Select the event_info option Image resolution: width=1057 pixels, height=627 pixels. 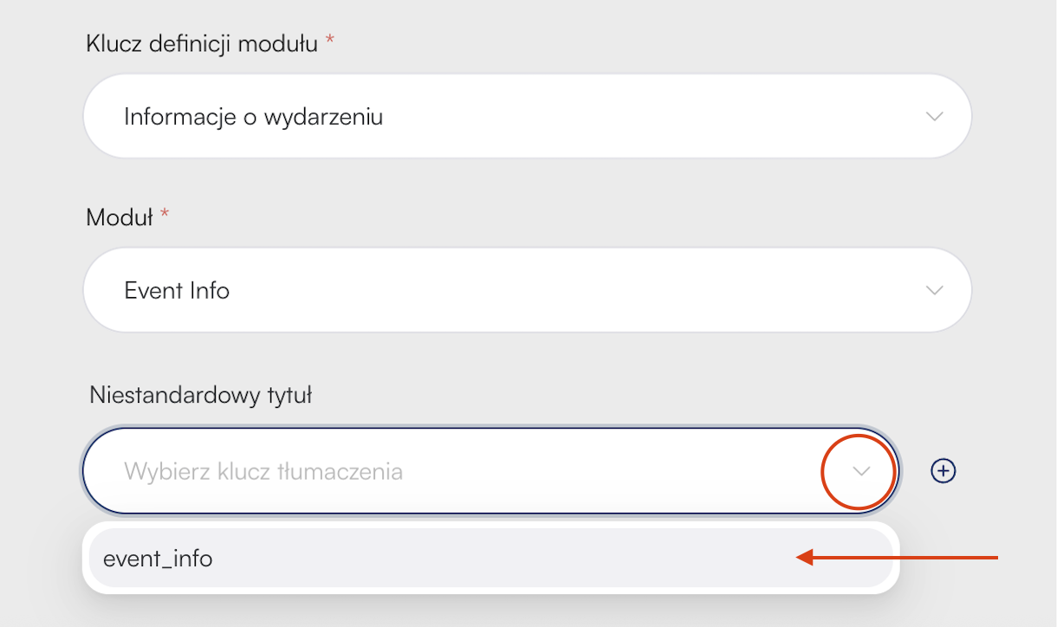point(491,559)
